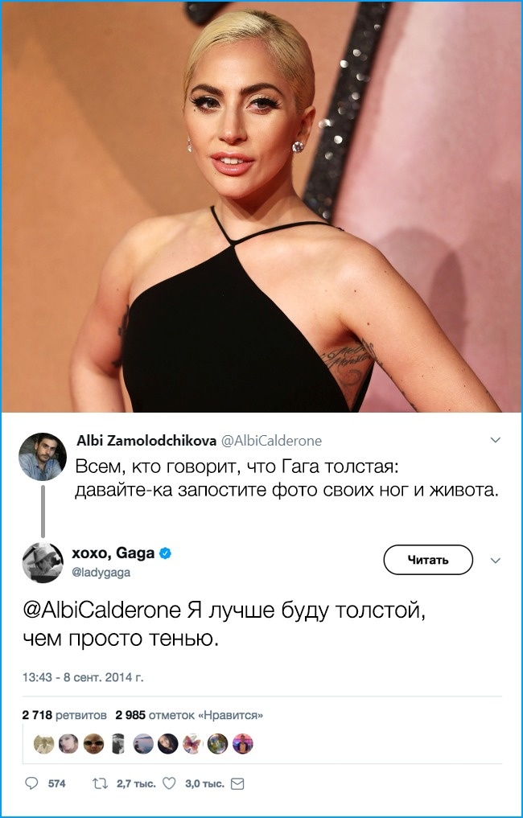Click @AlbiCalderone mention in reply text

click(101, 610)
